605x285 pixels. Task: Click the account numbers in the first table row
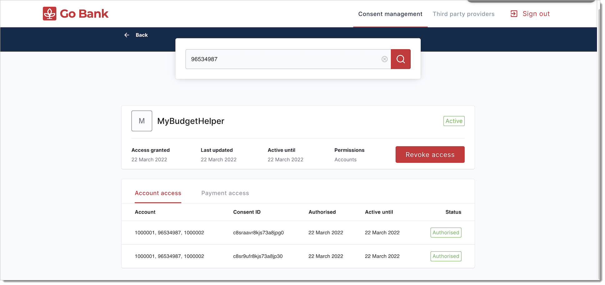tap(169, 233)
